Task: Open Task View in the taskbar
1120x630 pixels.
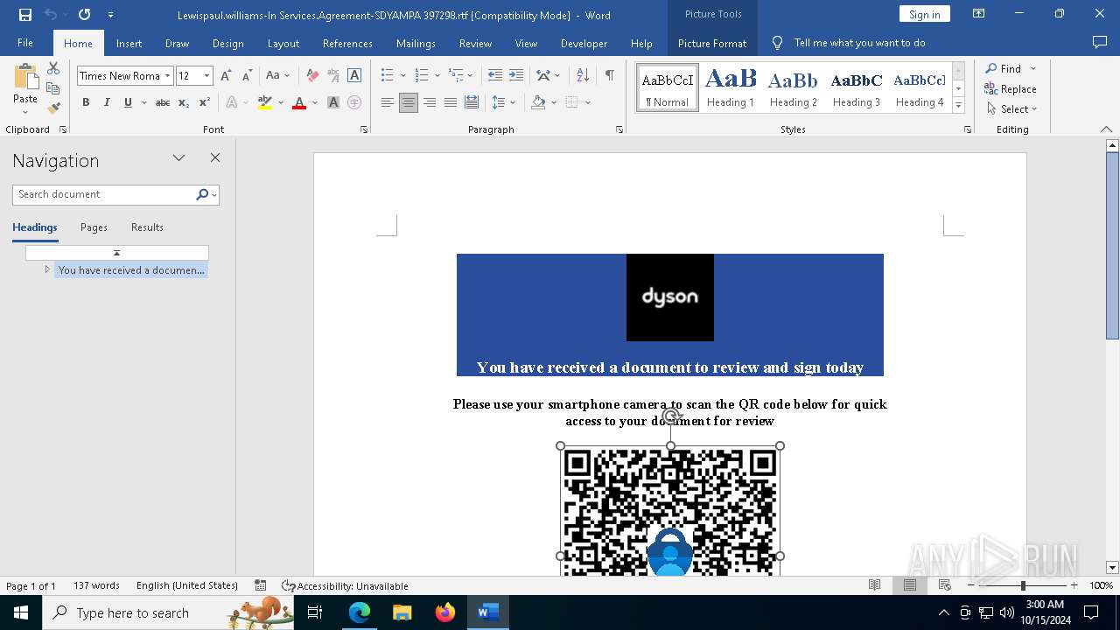Action: (315, 612)
